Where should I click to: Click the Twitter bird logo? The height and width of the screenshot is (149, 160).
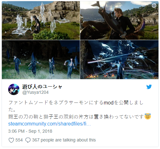tap(149, 87)
